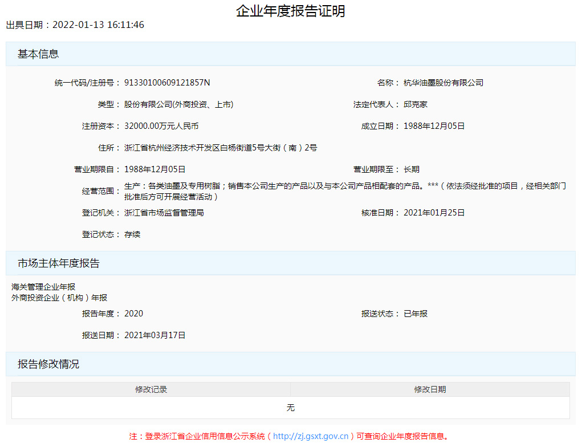Click the 无 entry in modification table
Screen dimensions: 582x447
(x=291, y=407)
